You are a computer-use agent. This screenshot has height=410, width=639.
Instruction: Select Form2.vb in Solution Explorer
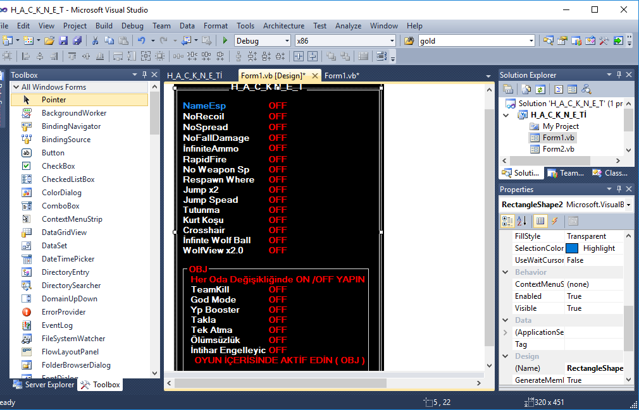click(558, 149)
